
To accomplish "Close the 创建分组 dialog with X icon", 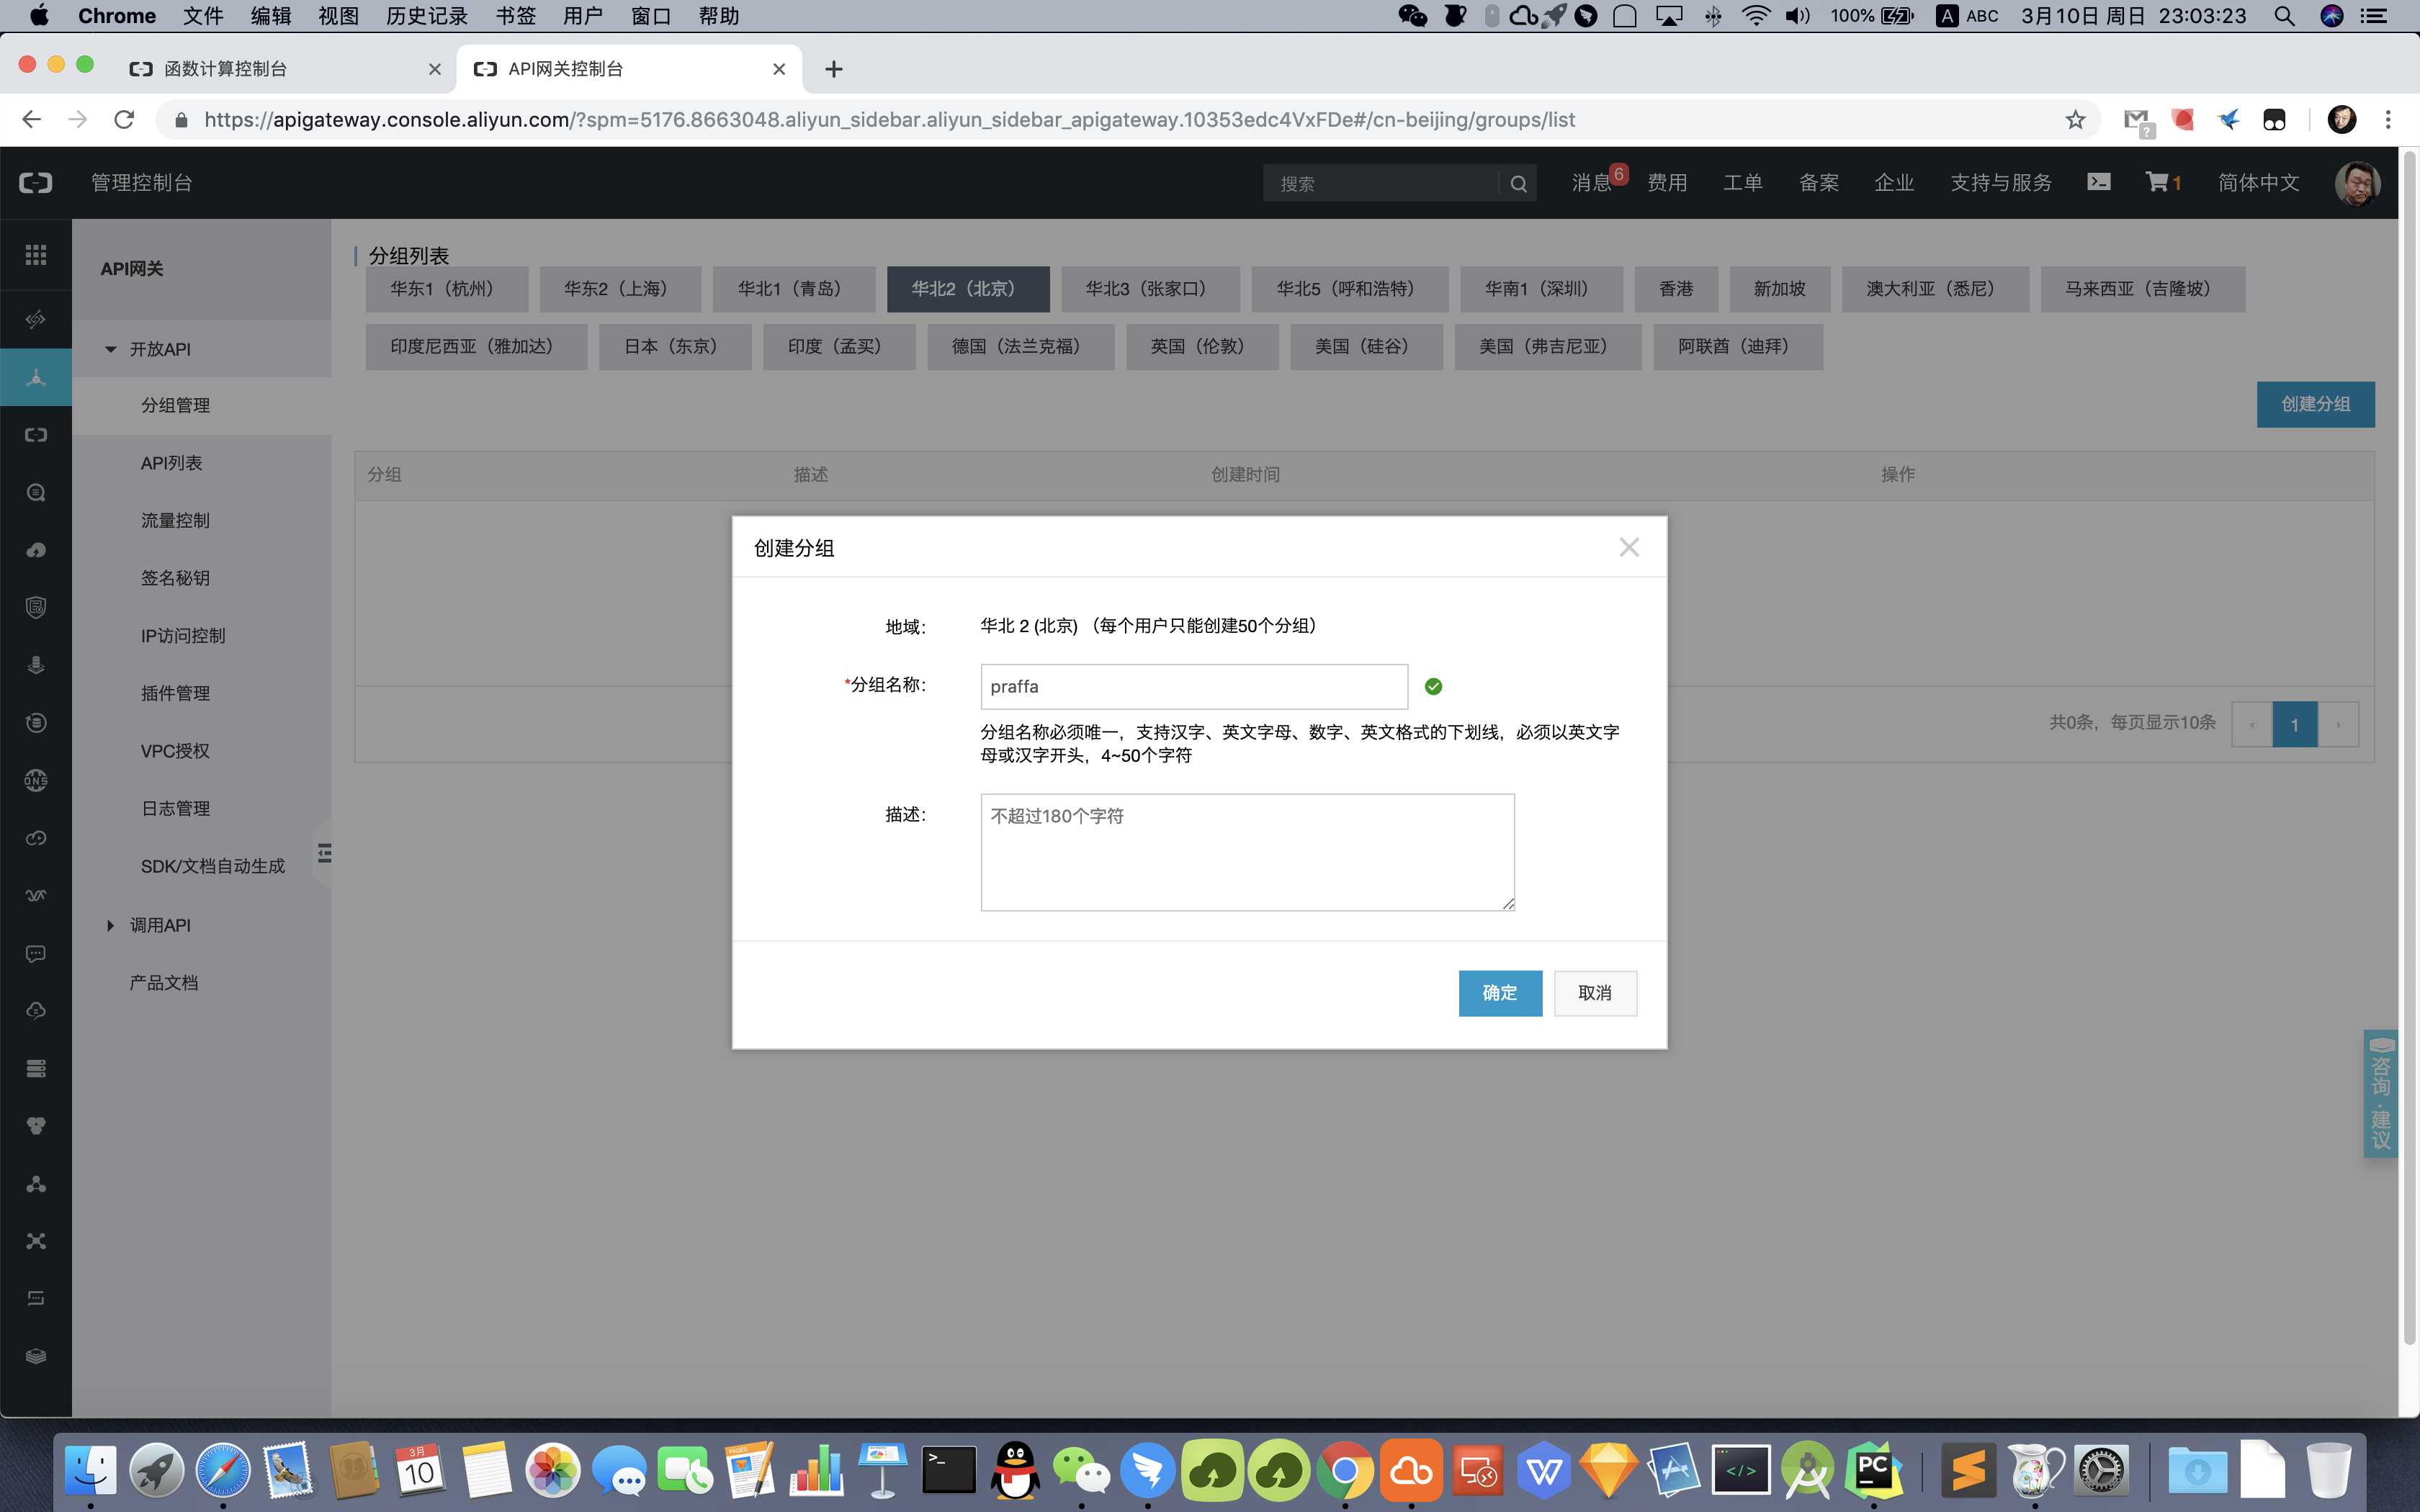I will [x=1628, y=547].
